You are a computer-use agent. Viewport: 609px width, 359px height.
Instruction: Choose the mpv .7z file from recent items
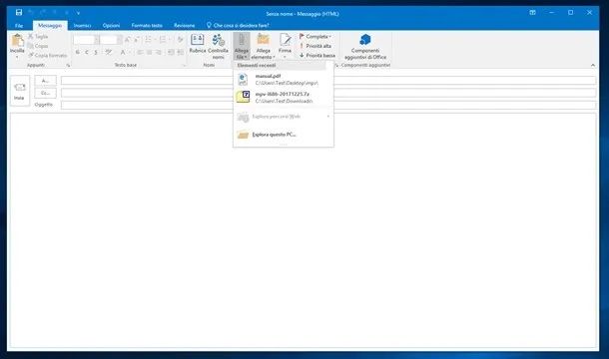click(x=284, y=97)
